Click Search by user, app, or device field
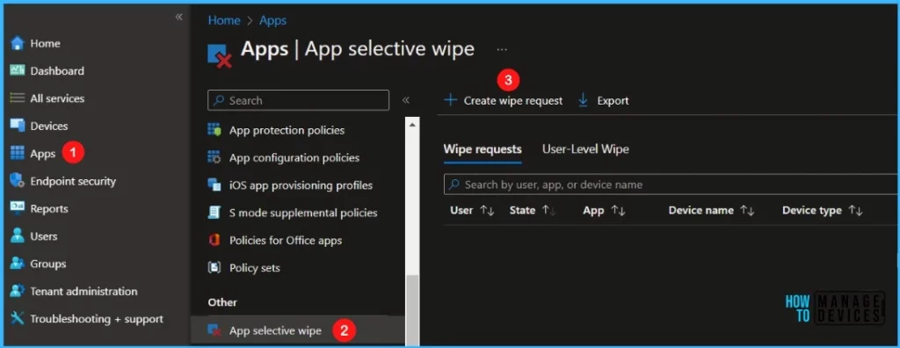The image size is (900, 348). [671, 185]
